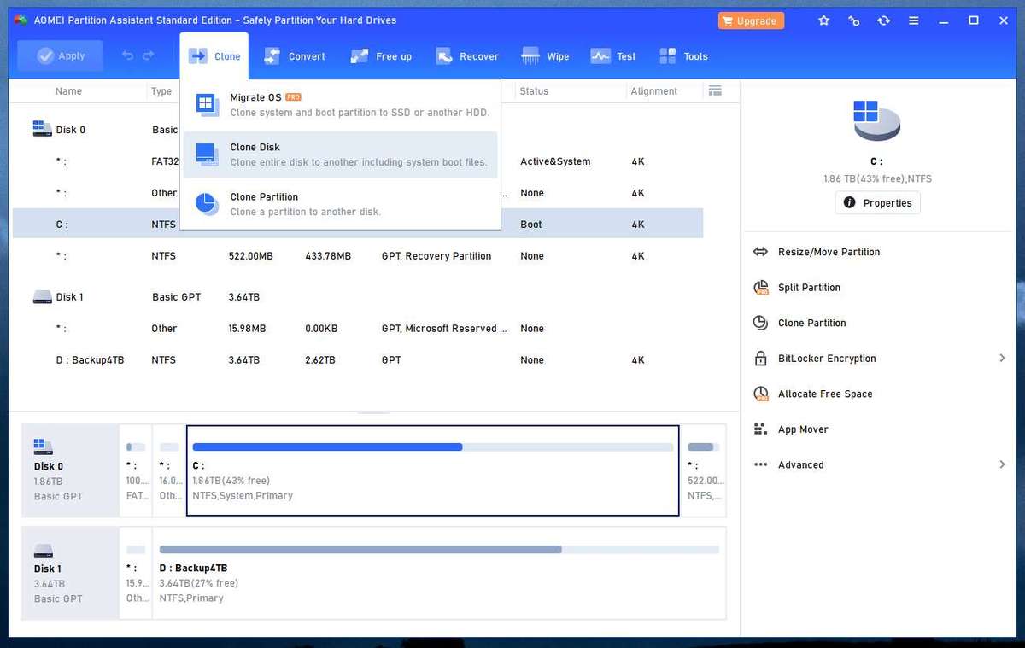Click the Disk 0 drive icon in list
This screenshot has width=1025, height=648.
(x=42, y=129)
